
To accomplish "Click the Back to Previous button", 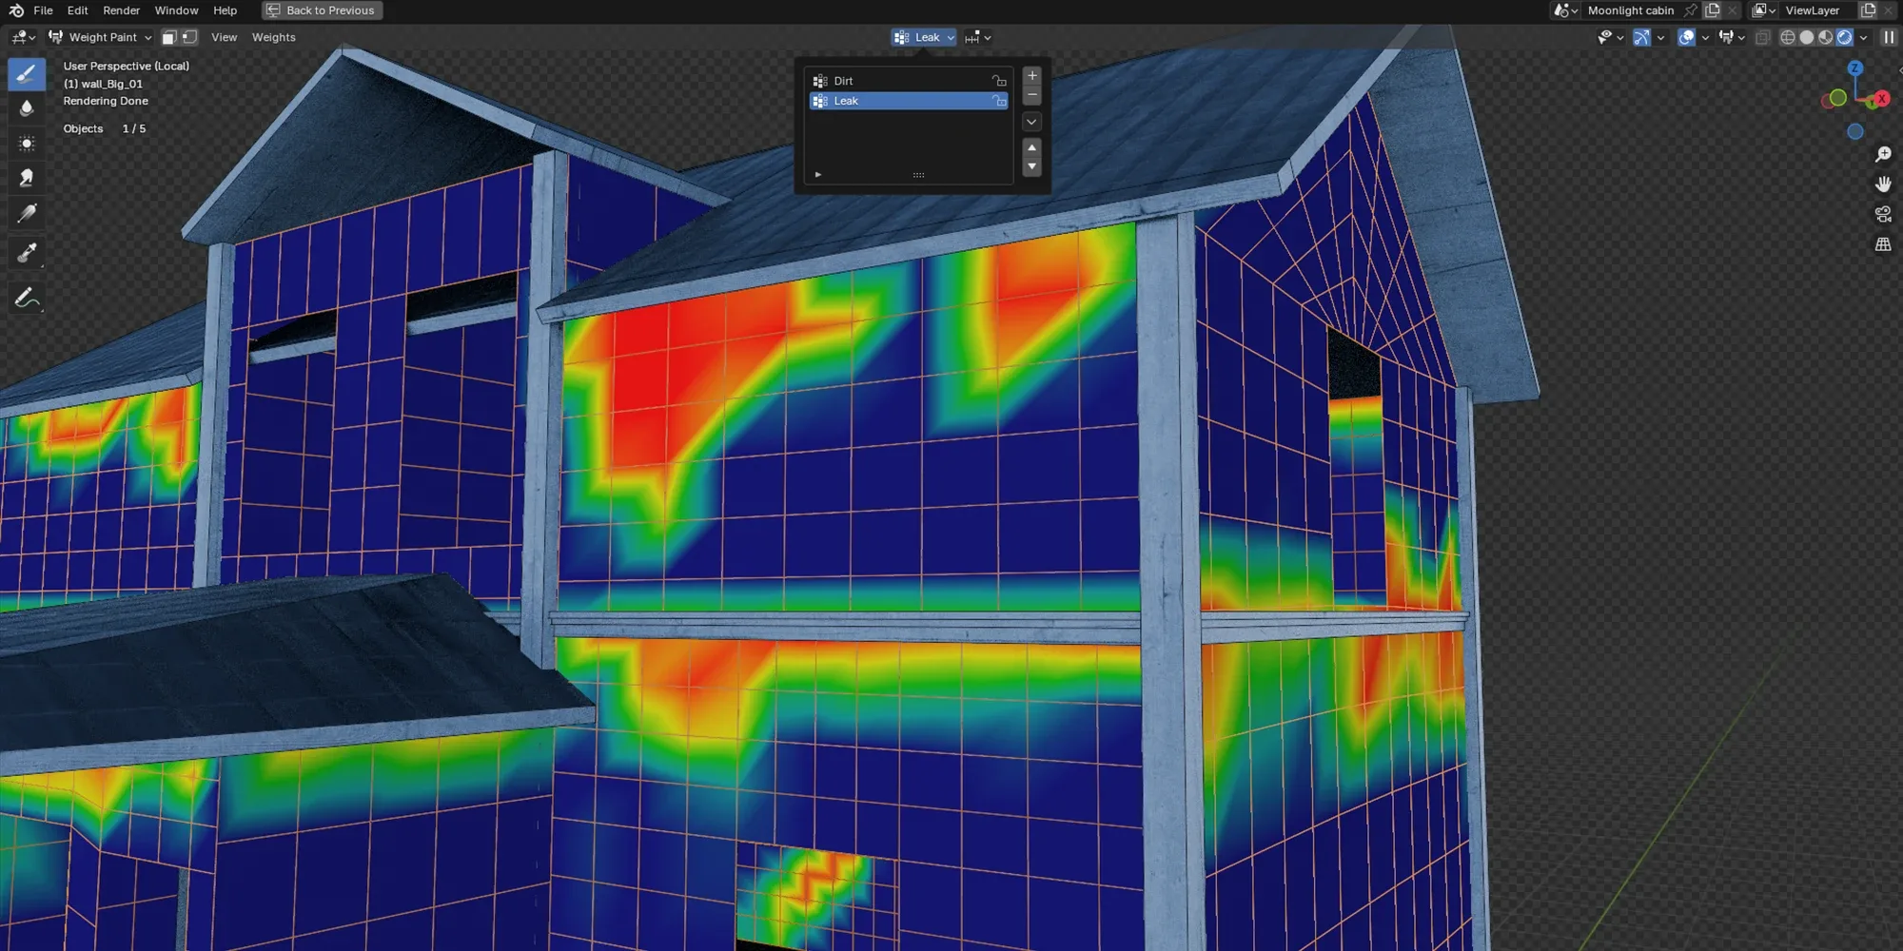I will coord(322,10).
